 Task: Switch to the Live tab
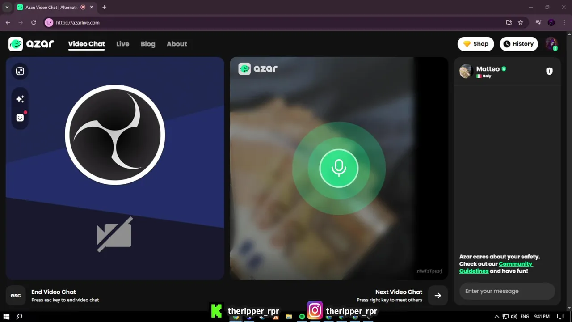pos(122,44)
